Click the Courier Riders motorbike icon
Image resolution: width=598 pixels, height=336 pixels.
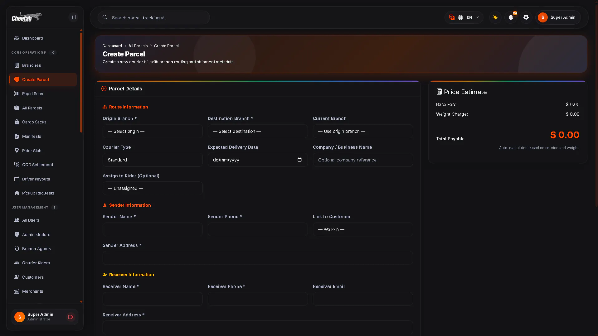click(17, 263)
